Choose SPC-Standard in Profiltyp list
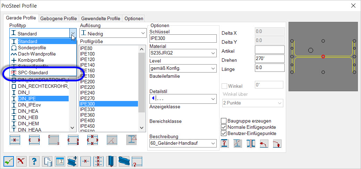The width and height of the screenshot is (361, 169). [x=43, y=73]
